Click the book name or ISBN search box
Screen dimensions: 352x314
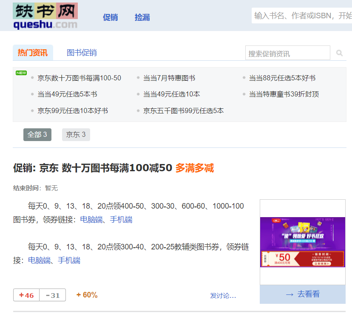coord(302,15)
